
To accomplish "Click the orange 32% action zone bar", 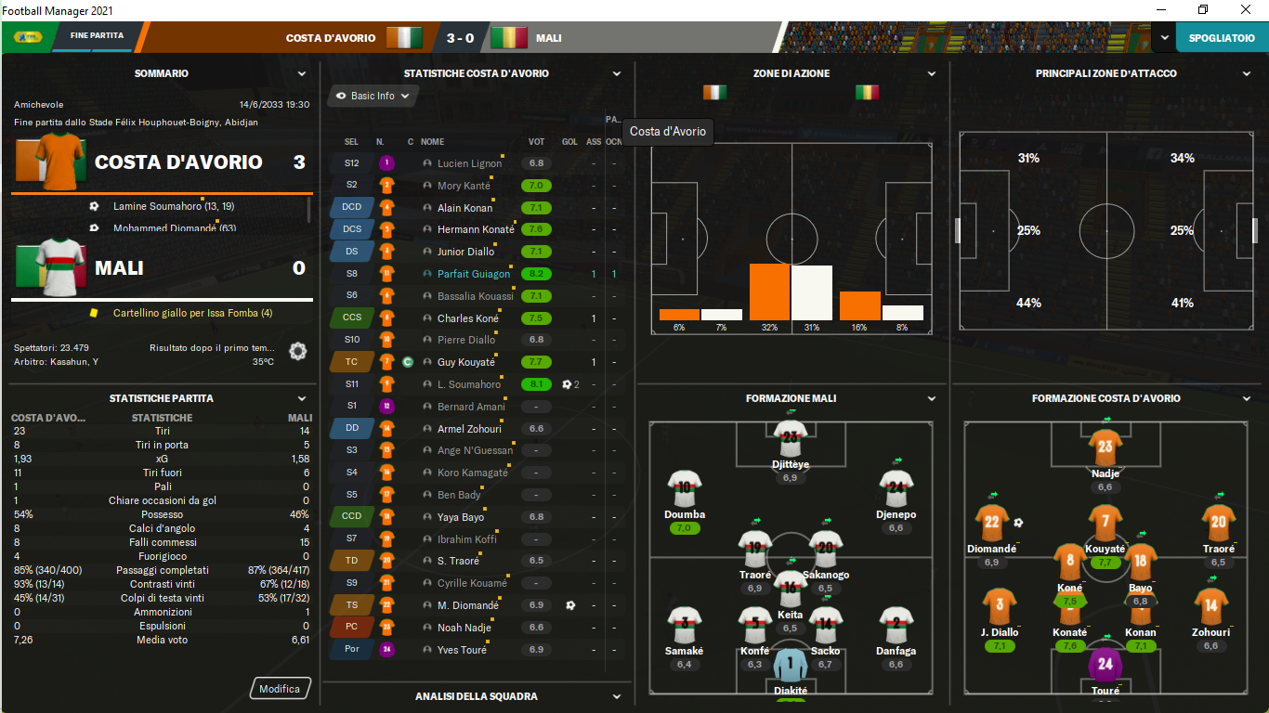I will coord(769,292).
